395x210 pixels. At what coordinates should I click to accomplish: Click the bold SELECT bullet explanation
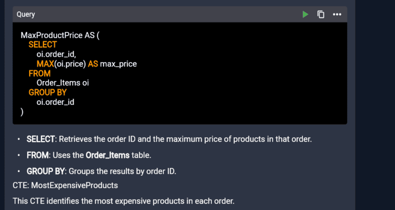(x=41, y=139)
